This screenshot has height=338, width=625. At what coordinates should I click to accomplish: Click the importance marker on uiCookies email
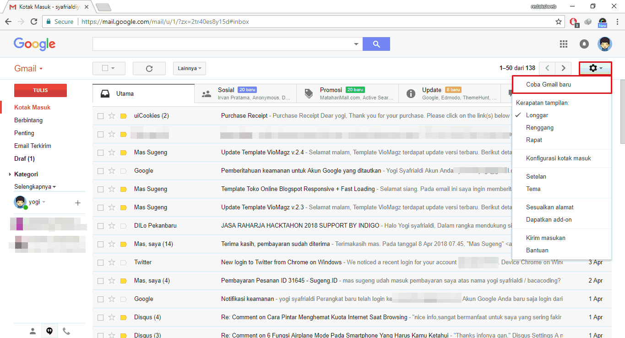click(x=123, y=115)
